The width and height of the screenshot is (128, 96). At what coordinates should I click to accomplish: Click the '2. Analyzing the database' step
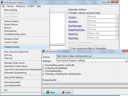click(55, 68)
